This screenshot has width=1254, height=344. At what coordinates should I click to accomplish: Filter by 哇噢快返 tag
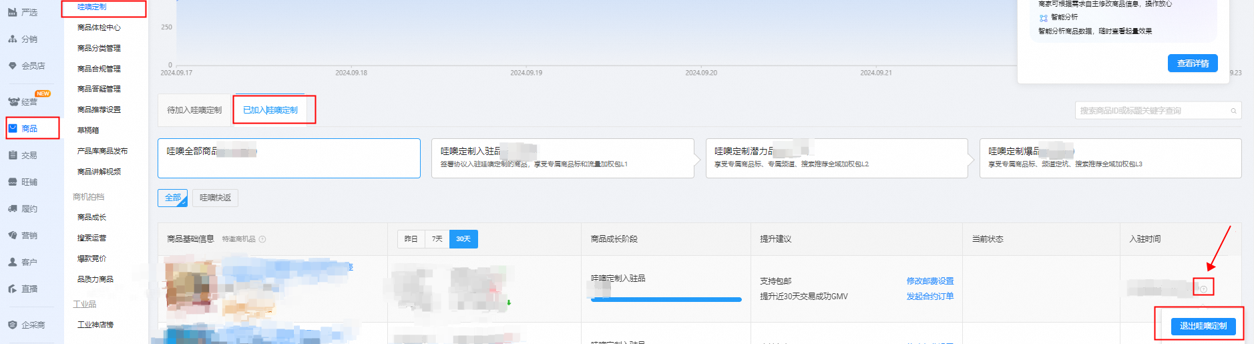[x=215, y=198]
